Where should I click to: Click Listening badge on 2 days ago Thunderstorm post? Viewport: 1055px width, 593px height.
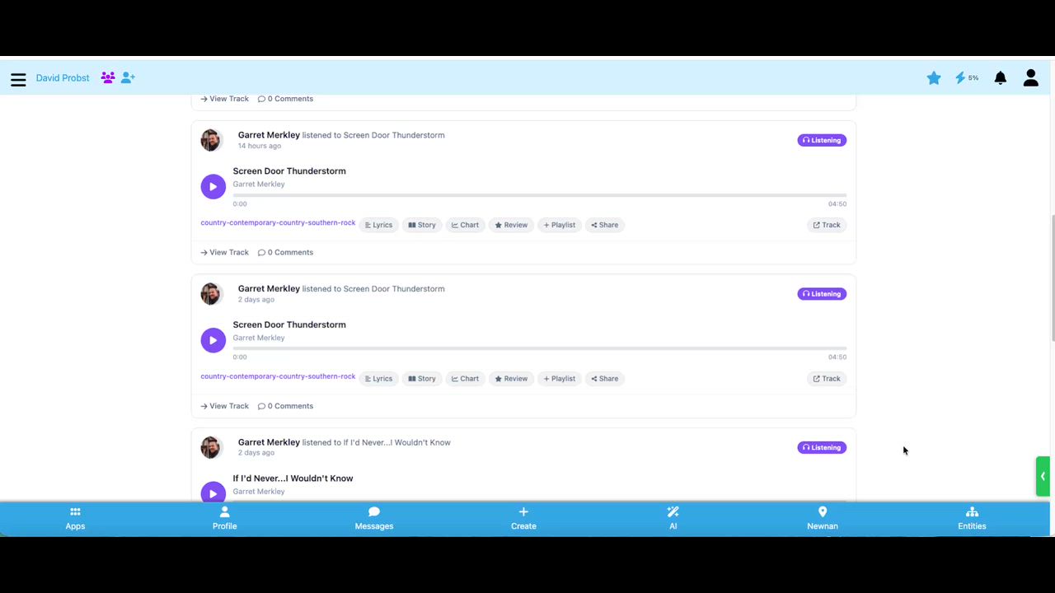pos(822,294)
